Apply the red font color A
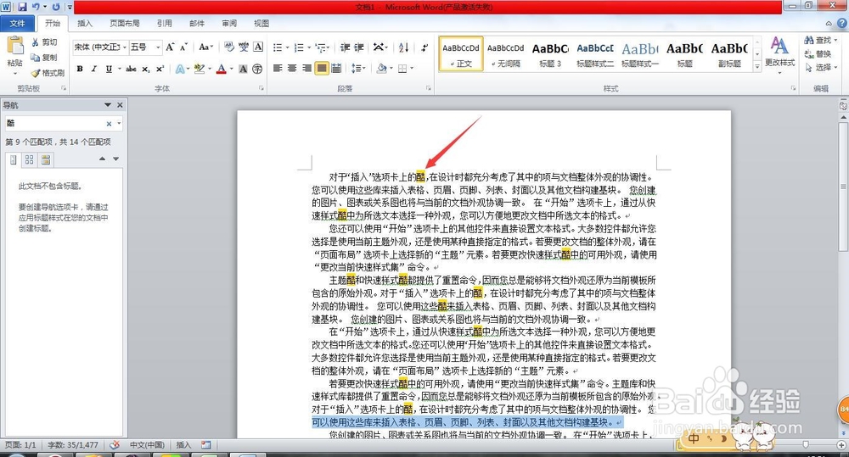The width and height of the screenshot is (849, 457). pos(221,69)
